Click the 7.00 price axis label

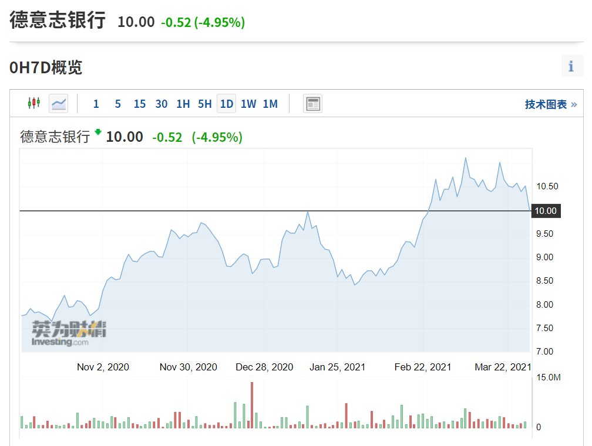point(544,352)
